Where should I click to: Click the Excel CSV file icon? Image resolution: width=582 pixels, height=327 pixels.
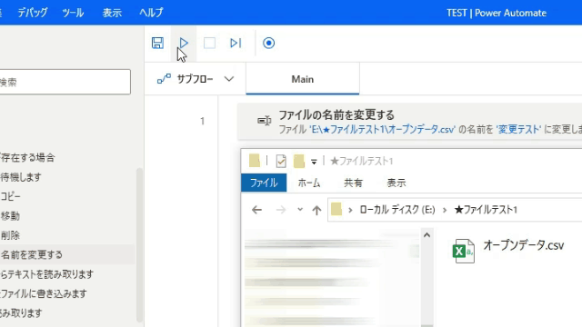[463, 251]
